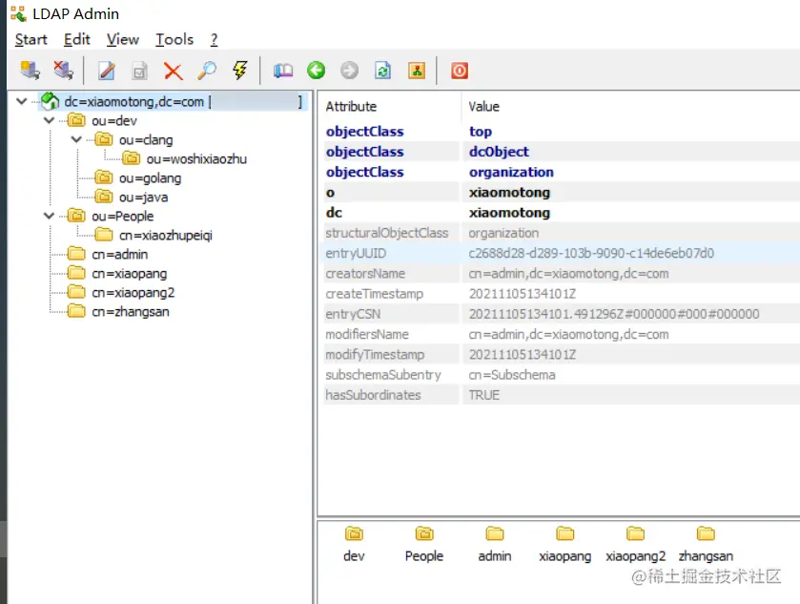Viewport: 800px width, 604px height.
Task: Click the Value column header
Action: point(483,106)
